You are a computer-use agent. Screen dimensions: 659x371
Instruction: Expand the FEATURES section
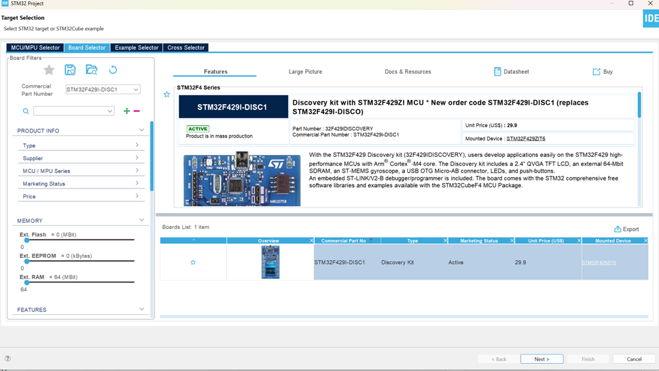click(142, 309)
